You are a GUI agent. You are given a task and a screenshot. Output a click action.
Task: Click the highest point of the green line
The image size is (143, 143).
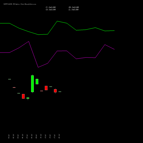click(x=57, y=21)
